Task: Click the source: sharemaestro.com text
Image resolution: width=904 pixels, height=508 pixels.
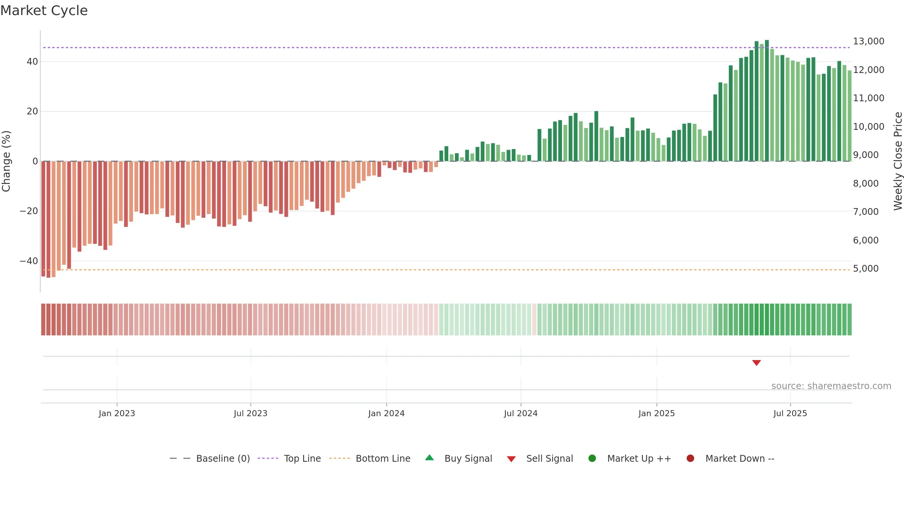Action: (831, 386)
